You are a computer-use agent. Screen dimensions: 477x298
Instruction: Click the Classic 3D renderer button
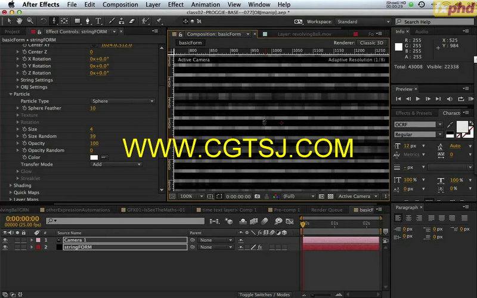coord(371,43)
